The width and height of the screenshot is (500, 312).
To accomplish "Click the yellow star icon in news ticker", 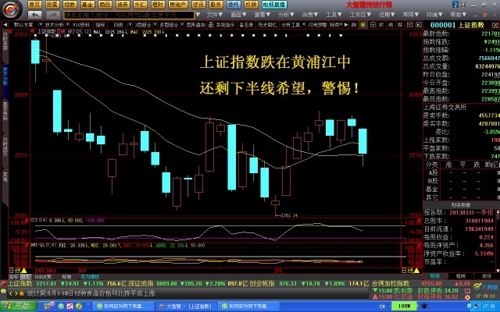I will click(22, 293).
